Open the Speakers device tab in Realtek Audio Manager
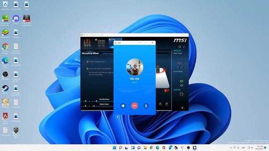The image size is (269, 151). click(101, 43)
